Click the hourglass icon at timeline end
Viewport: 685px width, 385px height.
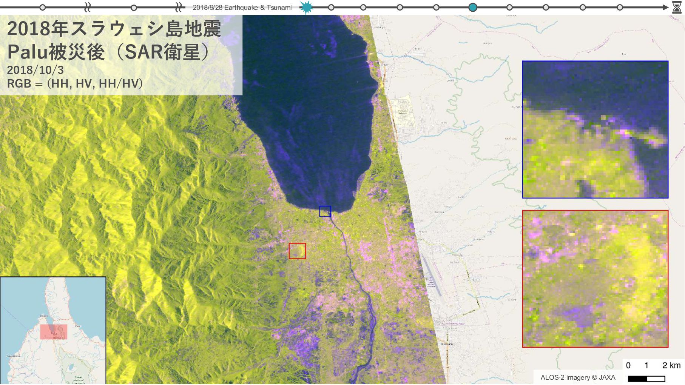pos(677,7)
